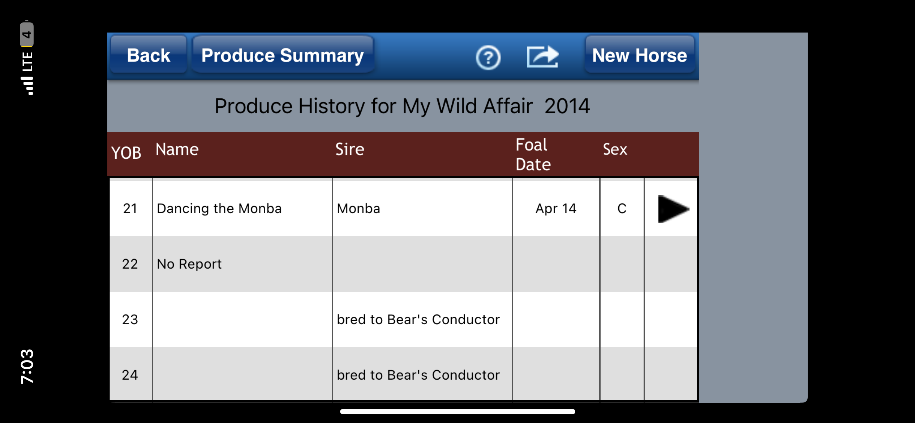The height and width of the screenshot is (423, 915).
Task: Tap the 2023 bred to Bear's Conductor entry
Action: (x=418, y=319)
